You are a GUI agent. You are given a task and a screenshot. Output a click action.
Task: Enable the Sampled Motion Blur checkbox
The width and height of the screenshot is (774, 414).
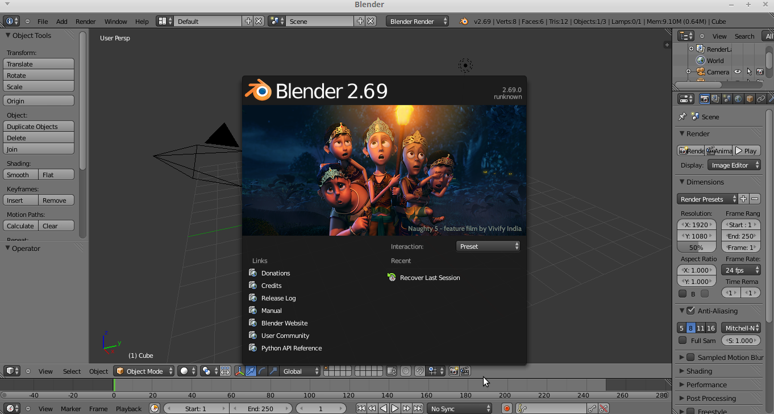coord(690,357)
